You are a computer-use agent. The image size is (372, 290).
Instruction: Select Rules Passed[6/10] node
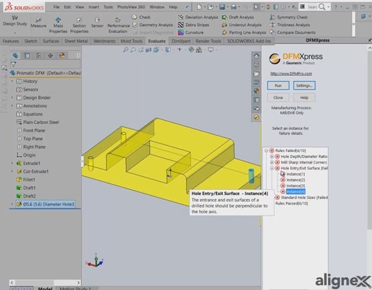[292, 203]
